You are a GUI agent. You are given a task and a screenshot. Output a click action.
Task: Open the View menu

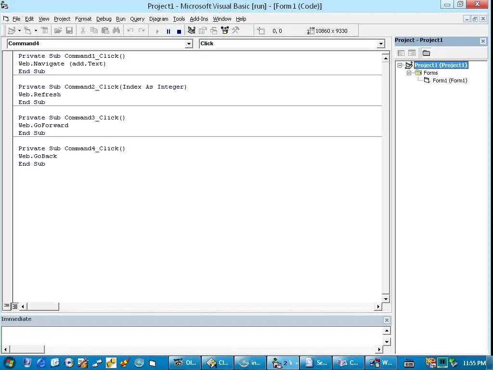pyautogui.click(x=44, y=19)
